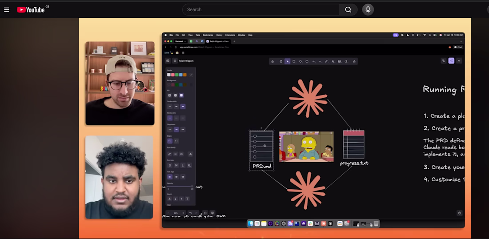Image resolution: width=489 pixels, height=239 pixels.
Task: Select the Eraser tool
Action: click(x=346, y=61)
